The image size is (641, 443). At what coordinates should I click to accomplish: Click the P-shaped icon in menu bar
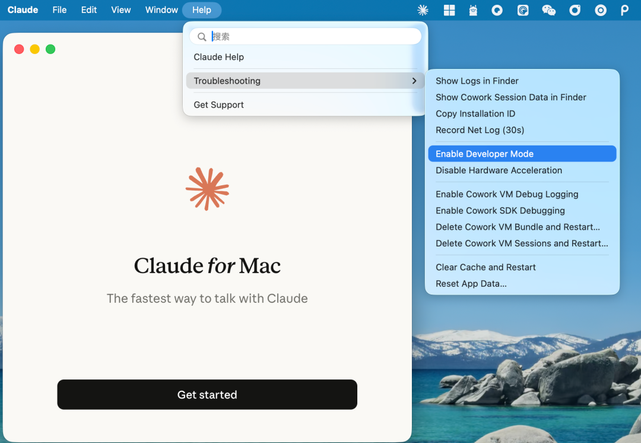[x=624, y=10]
